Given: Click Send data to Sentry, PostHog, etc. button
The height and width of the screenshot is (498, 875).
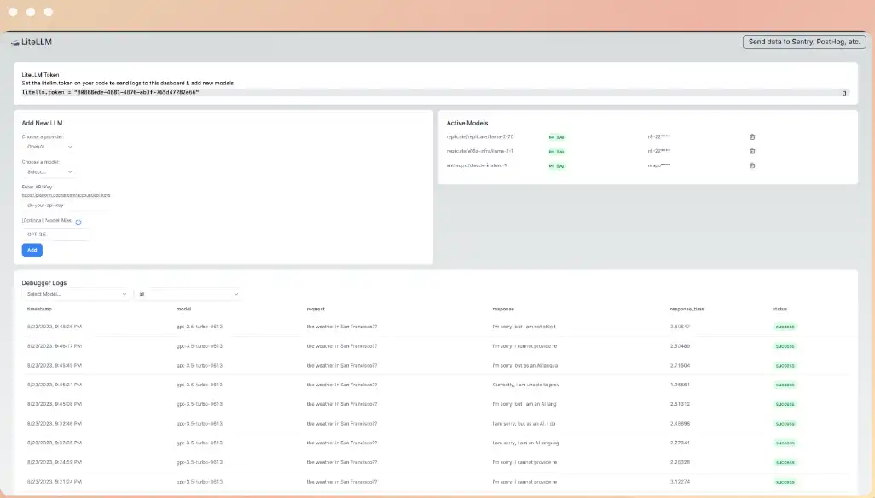Looking at the screenshot, I should [804, 42].
